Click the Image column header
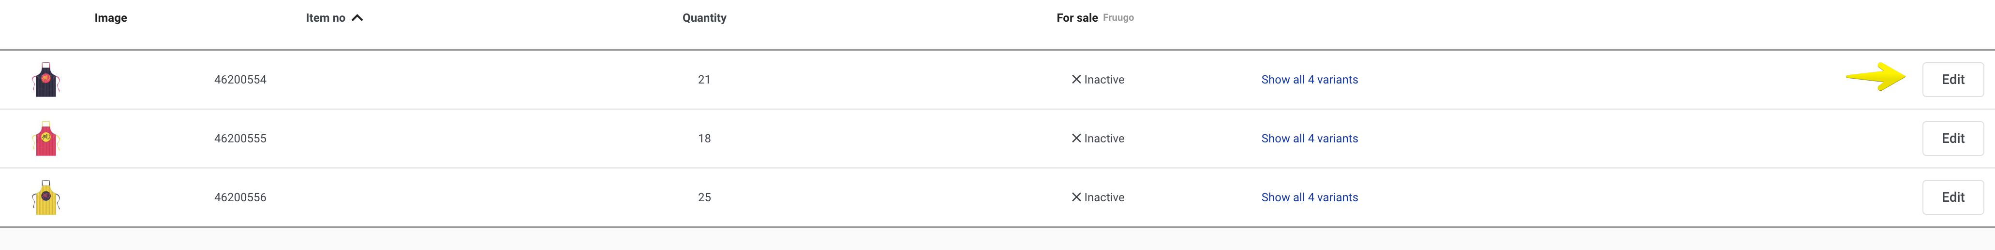1995x250 pixels. [x=111, y=18]
